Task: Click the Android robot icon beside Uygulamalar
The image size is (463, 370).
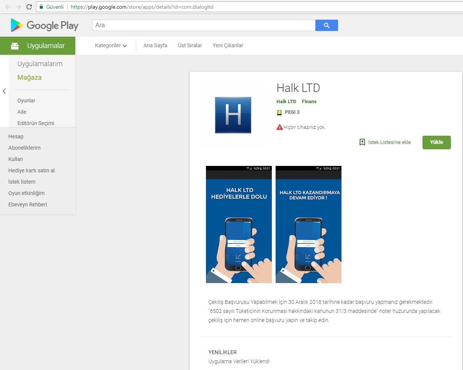Action: [15, 46]
